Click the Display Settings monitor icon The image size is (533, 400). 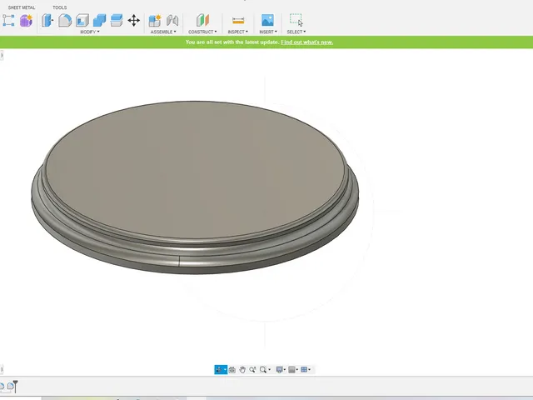click(280, 369)
